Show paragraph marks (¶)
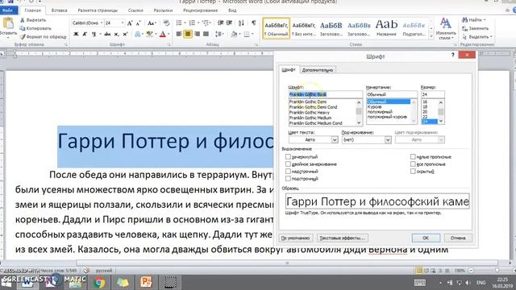This screenshot has width=516, height=290. click(x=253, y=23)
